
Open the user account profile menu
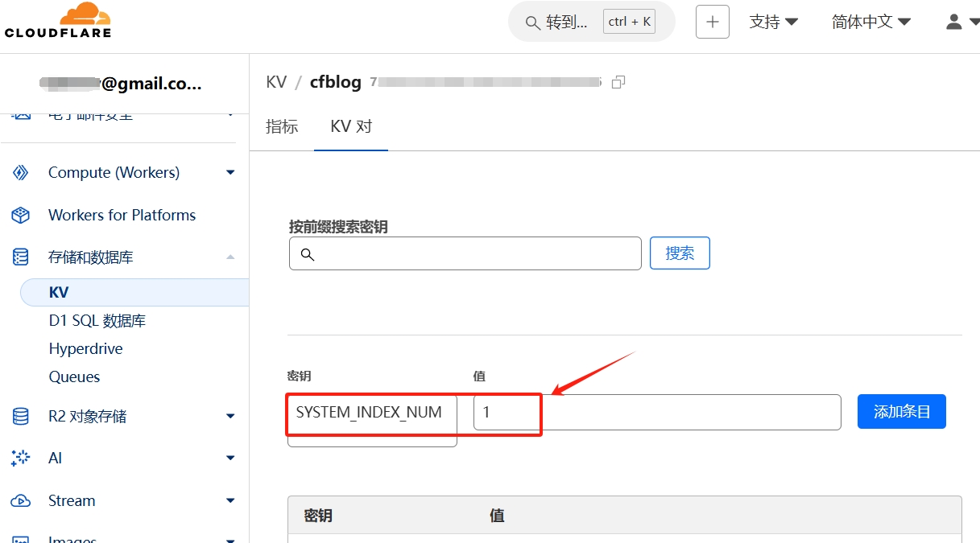pyautogui.click(x=961, y=22)
